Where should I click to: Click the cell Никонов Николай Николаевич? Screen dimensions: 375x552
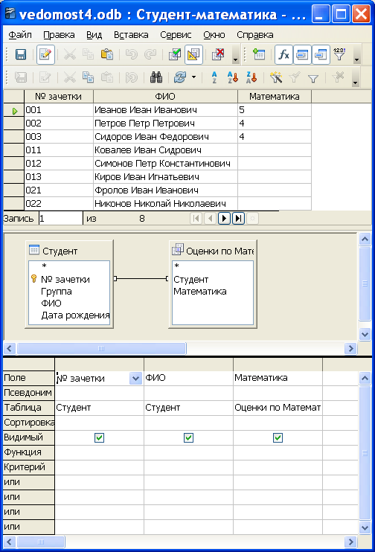click(x=165, y=204)
